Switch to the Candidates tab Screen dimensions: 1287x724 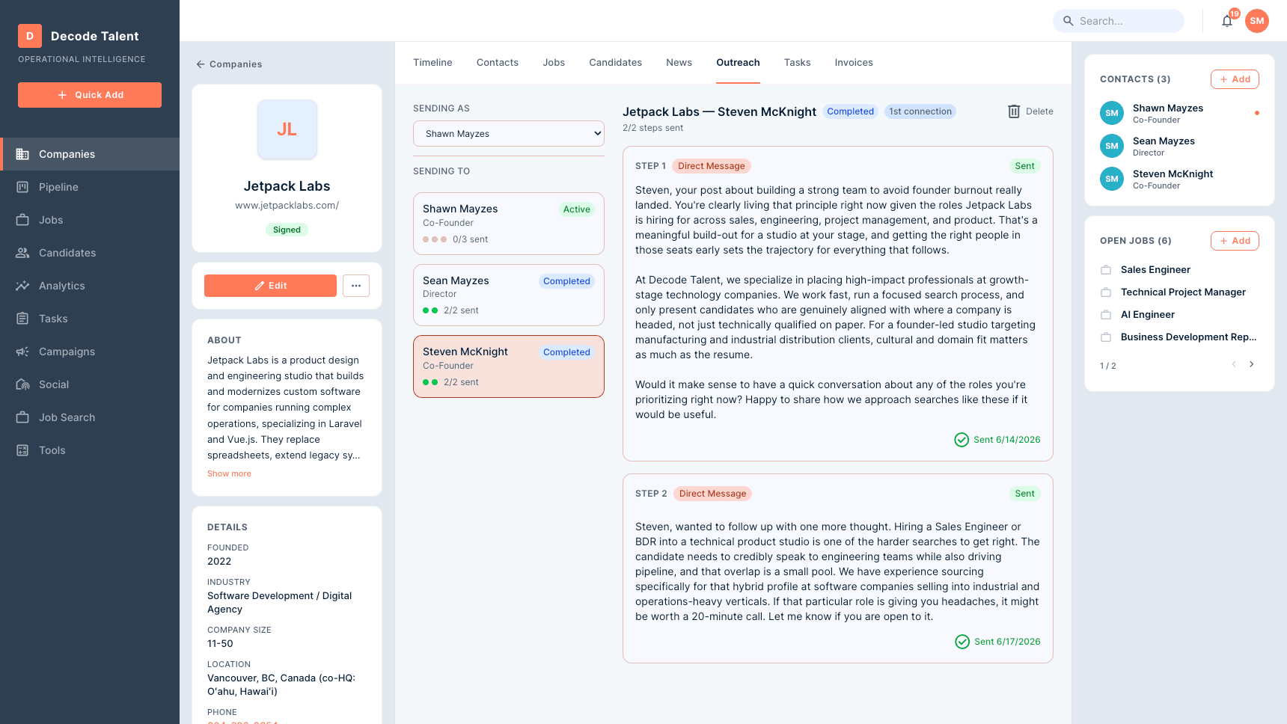[615, 63]
